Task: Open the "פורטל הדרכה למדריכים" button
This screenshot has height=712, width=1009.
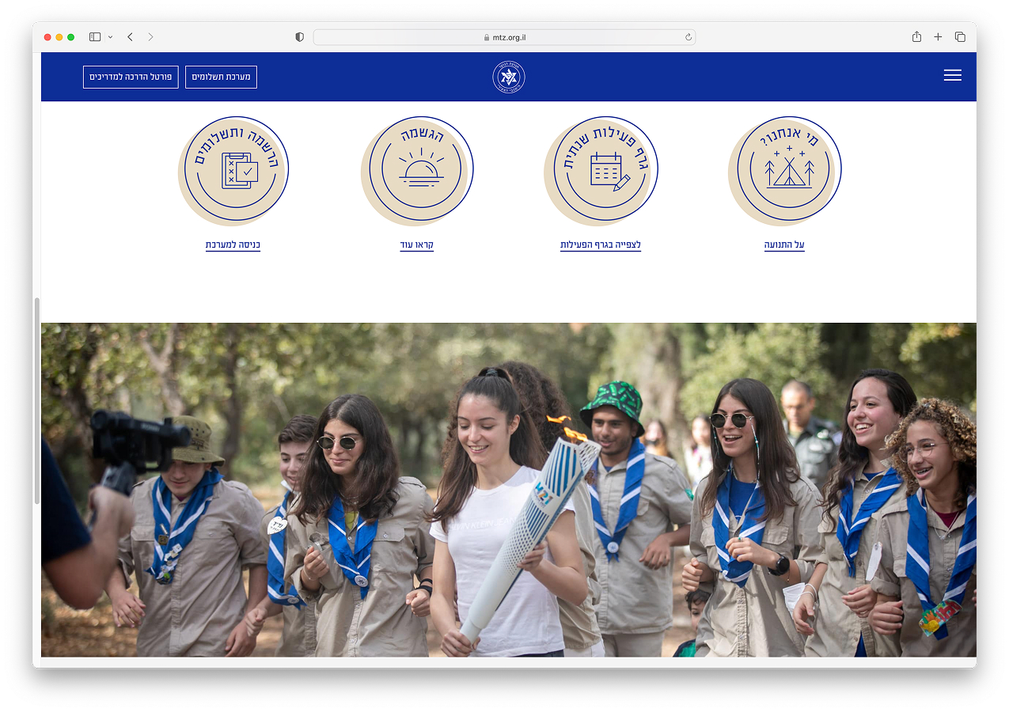Action: coord(131,77)
